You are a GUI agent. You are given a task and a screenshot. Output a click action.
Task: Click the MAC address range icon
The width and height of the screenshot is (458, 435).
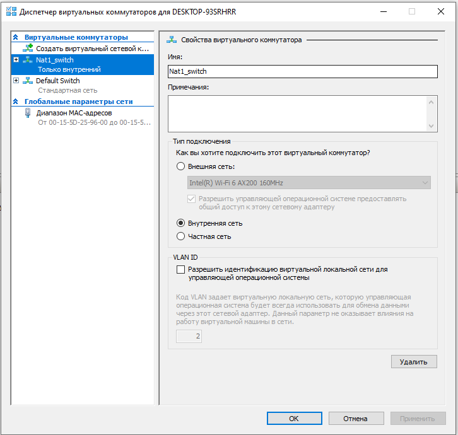pos(28,113)
